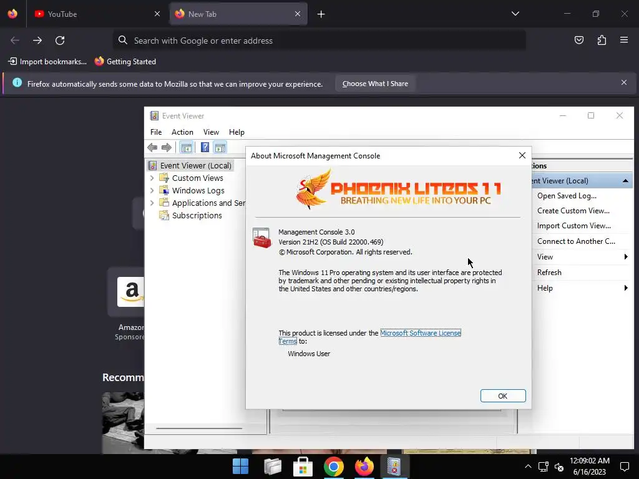Click Import bookmarks in bookmarks toolbar
Screen dimensions: 639x479
coord(47,62)
